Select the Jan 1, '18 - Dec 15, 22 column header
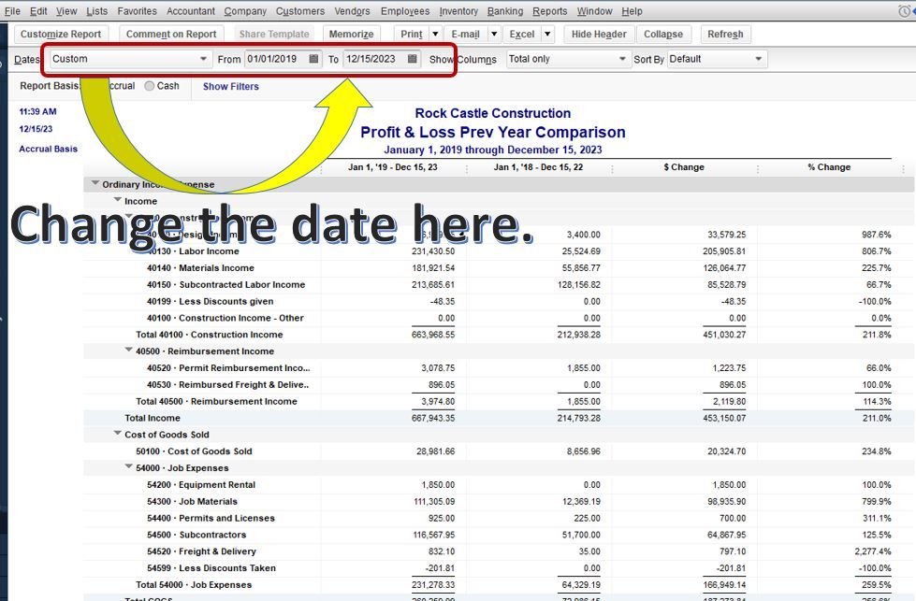The image size is (916, 601). click(538, 167)
